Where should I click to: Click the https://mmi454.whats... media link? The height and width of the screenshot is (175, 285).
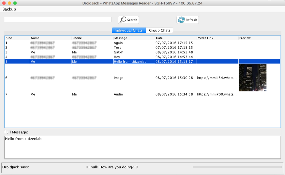tap(217, 78)
